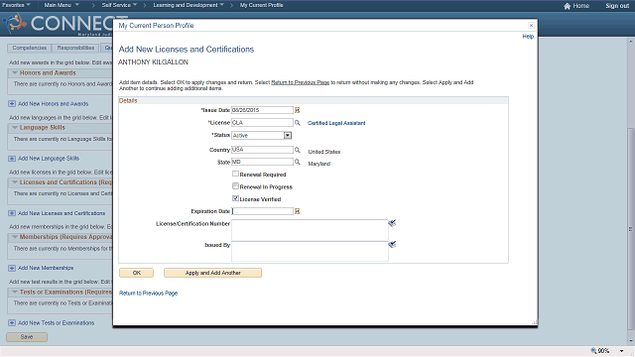Click plus icon for Add New Tests or Examinations
This screenshot has width=635, height=357.
(x=12, y=323)
